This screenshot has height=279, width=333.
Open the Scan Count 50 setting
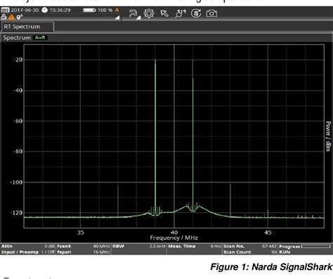coord(250,252)
